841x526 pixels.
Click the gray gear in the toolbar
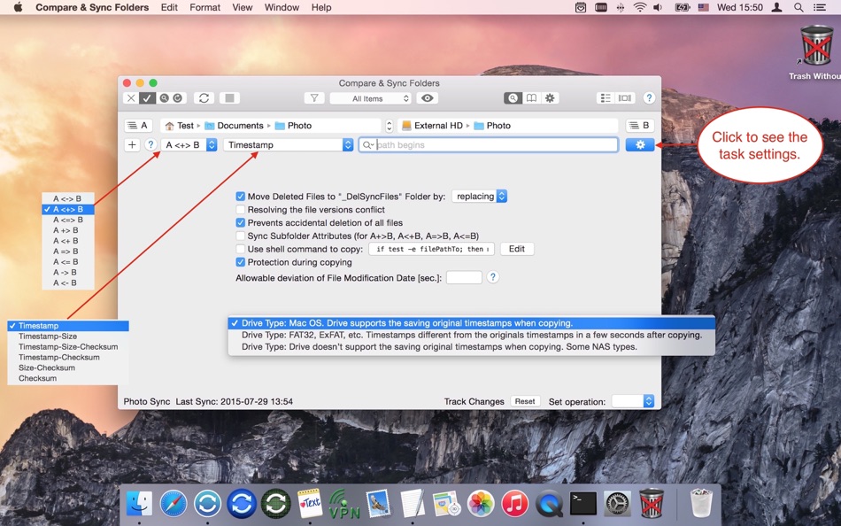point(550,98)
